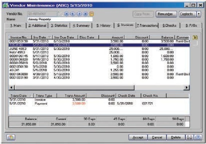
Task: Click check number 001721
Action: [x=147, y=103]
